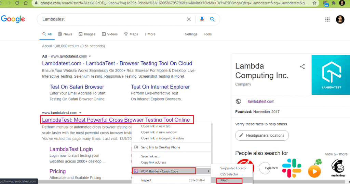Open the LambdaTest: Most Powerful Cross Browser result

tap(116, 120)
